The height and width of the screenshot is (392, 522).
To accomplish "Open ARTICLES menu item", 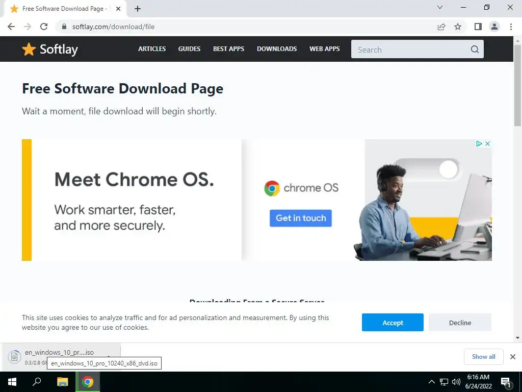I will 152,48.
